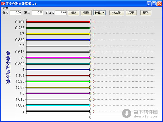Click the 1.618 ratio label

coord(20,99)
